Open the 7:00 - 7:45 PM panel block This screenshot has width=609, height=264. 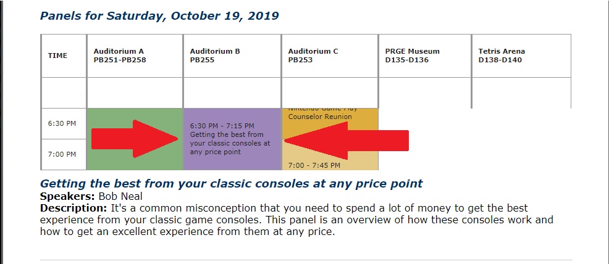pyautogui.click(x=330, y=155)
